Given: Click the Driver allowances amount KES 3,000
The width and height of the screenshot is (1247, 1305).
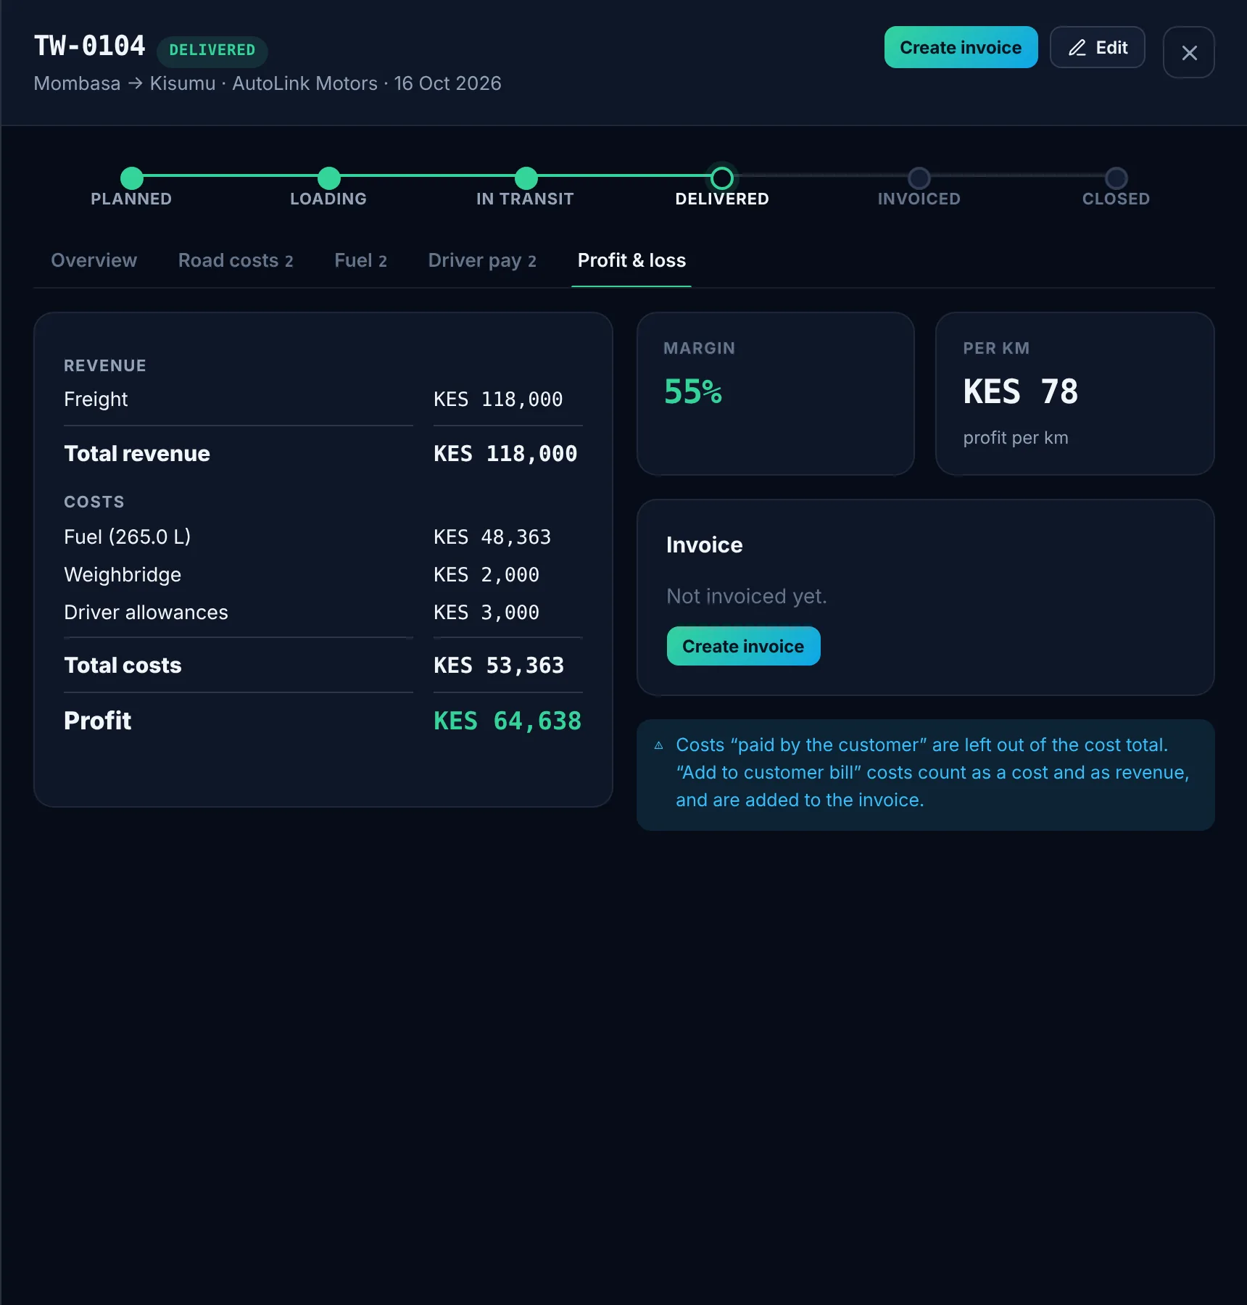Looking at the screenshot, I should [486, 613].
